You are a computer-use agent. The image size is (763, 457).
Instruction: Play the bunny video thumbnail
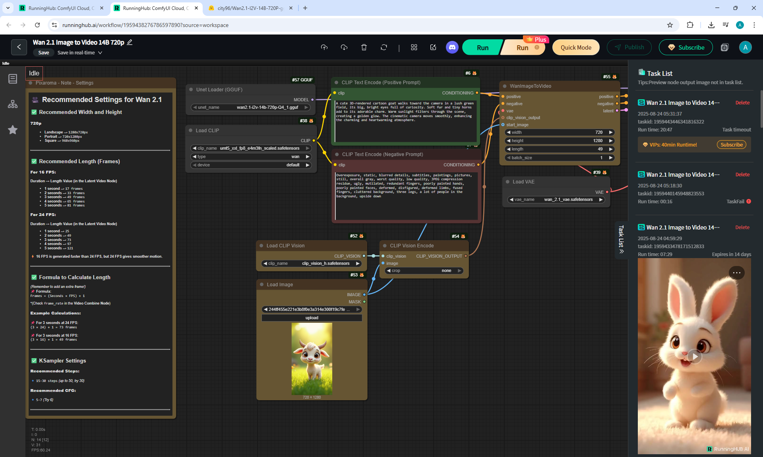694,356
